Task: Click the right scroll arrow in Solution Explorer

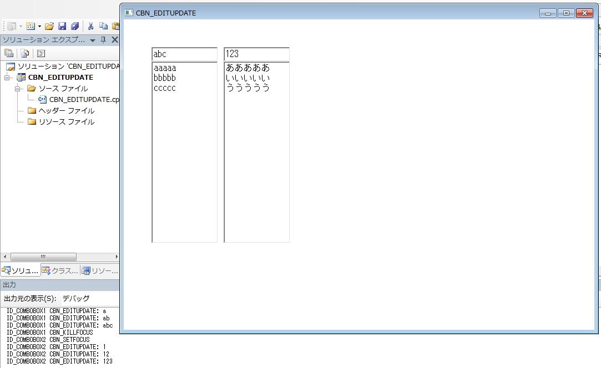Action: tap(117, 257)
